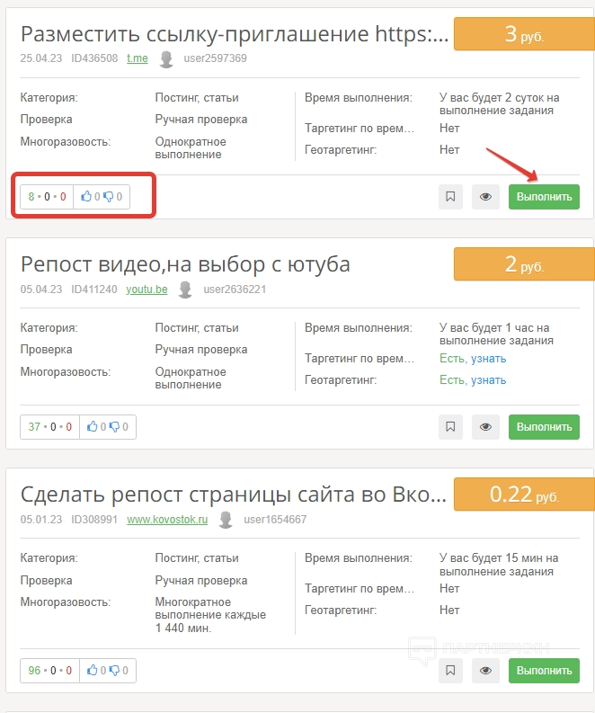Click the eye icon on first task

coord(485,197)
